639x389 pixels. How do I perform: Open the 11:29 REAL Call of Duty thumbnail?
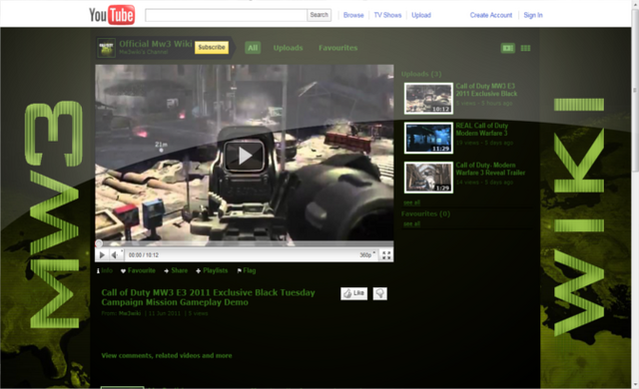pos(428,138)
